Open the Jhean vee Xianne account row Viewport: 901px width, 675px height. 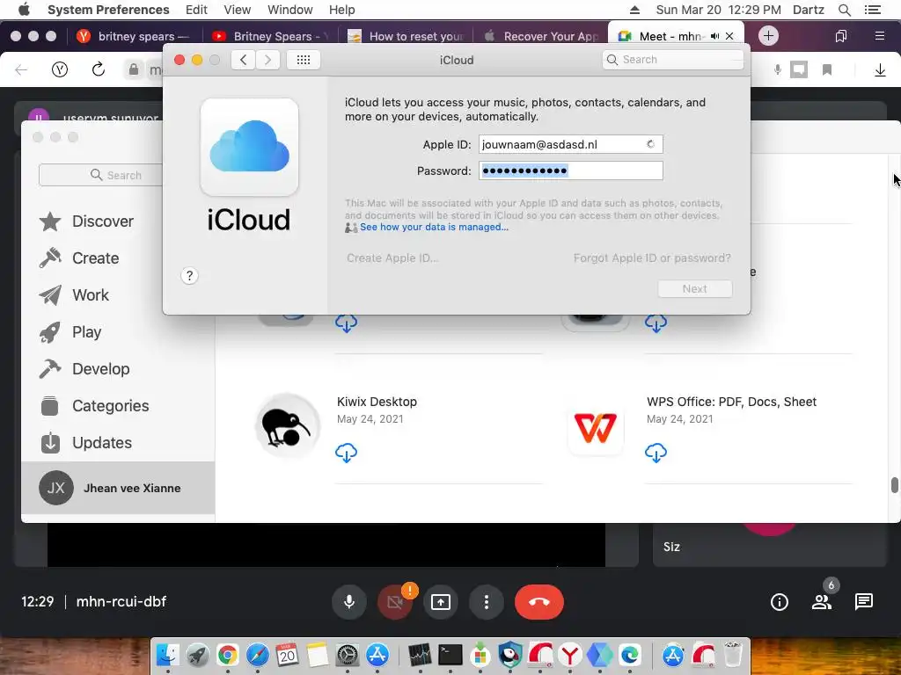tap(118, 488)
